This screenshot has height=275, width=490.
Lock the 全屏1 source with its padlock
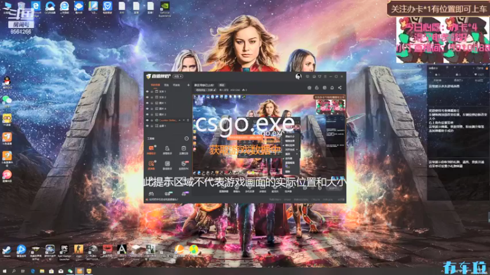152,126
